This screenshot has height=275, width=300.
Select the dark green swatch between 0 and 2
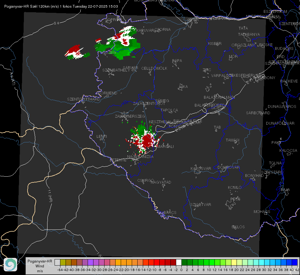[x=184, y=262]
